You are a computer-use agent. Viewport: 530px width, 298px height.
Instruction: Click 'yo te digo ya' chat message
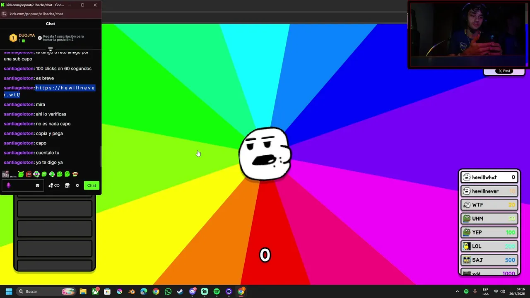[49, 162]
